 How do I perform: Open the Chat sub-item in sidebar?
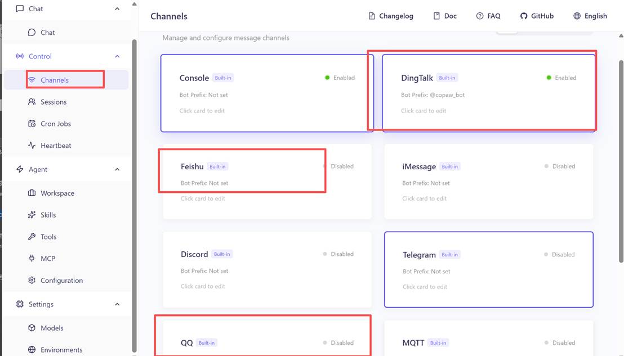(66, 32)
